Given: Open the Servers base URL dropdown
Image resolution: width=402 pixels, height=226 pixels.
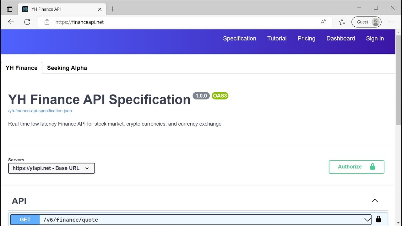Looking at the screenshot, I should (x=52, y=168).
